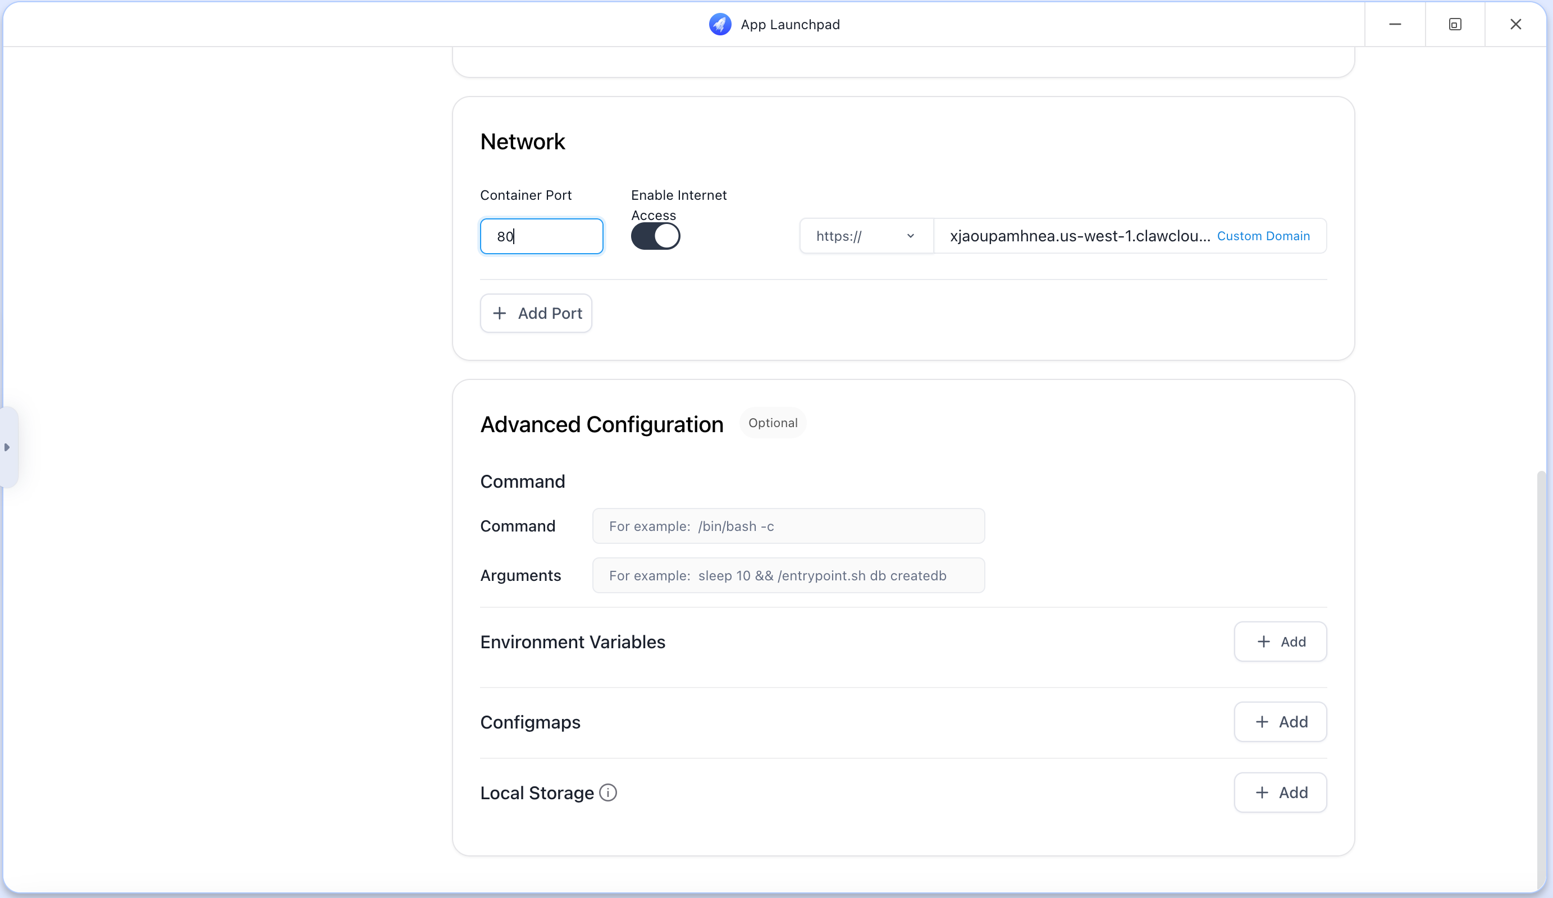This screenshot has height=898, width=1553.
Task: Focus the Container Port input field
Action: pyautogui.click(x=541, y=236)
